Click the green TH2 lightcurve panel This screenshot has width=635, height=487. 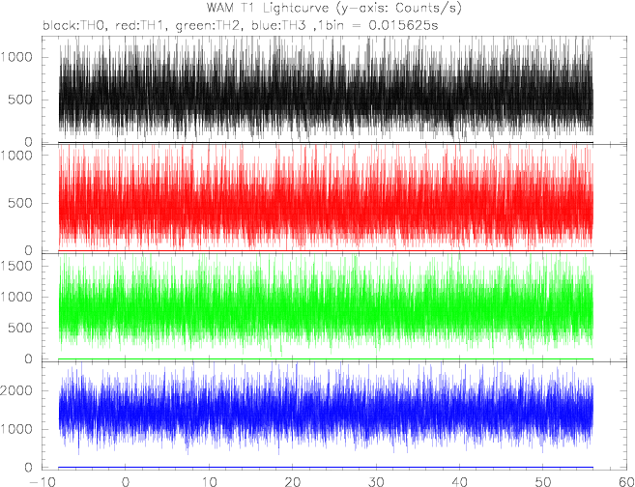[x=335, y=307]
